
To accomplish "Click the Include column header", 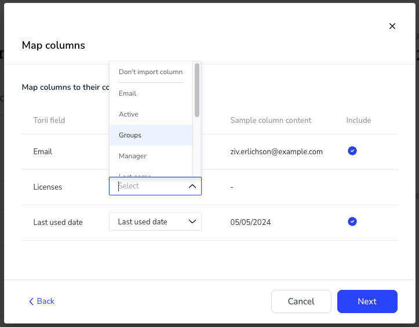I will pos(358,121).
